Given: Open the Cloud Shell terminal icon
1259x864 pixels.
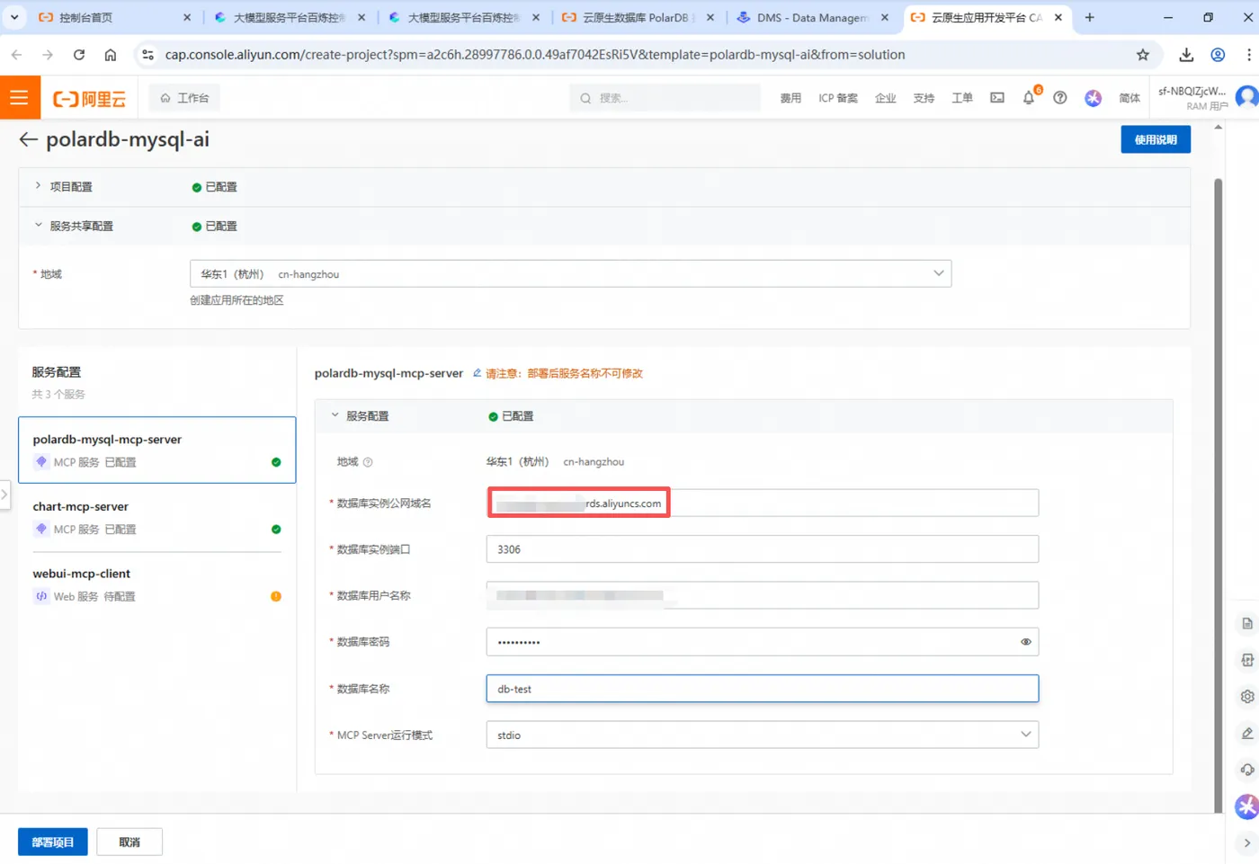Looking at the screenshot, I should click(997, 98).
